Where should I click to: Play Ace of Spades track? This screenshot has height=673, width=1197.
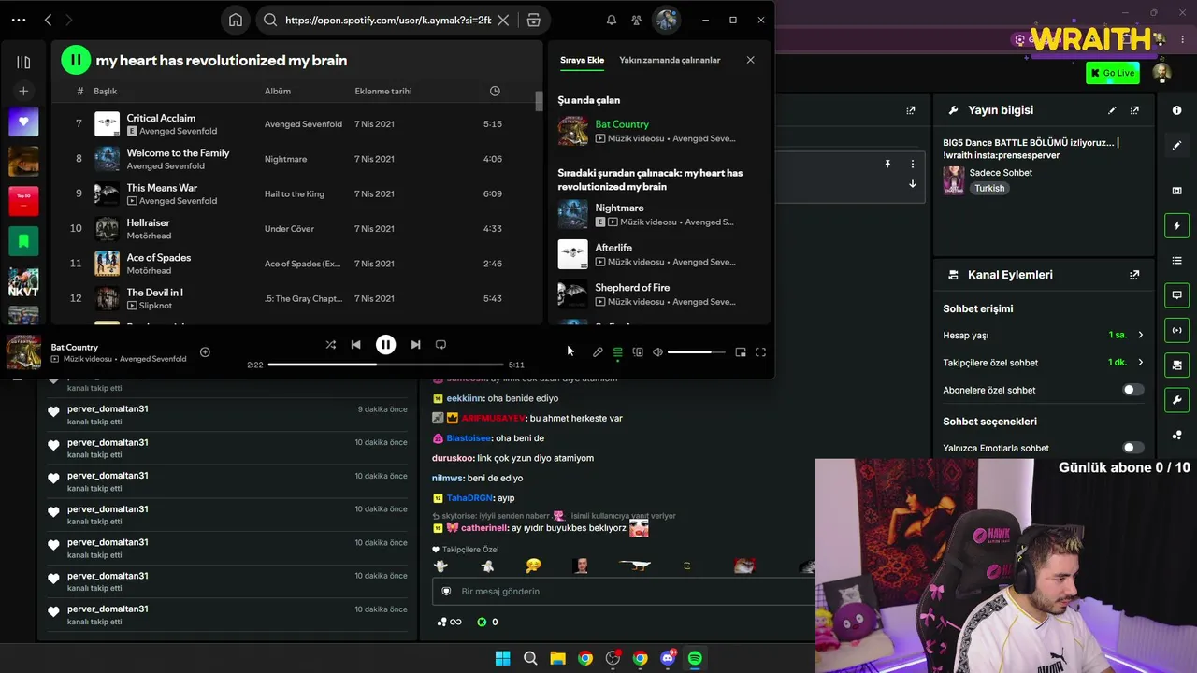[296, 264]
